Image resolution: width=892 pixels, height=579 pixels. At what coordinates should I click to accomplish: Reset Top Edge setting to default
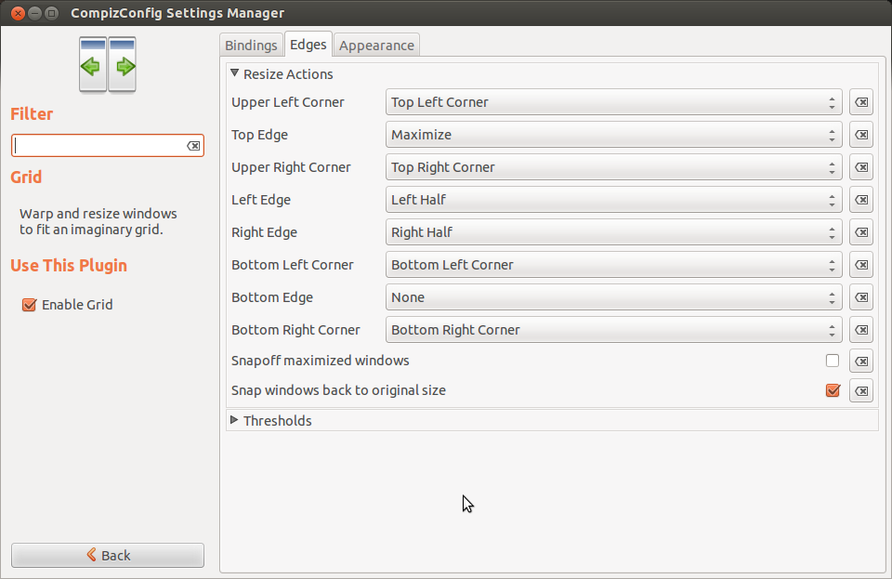861,135
